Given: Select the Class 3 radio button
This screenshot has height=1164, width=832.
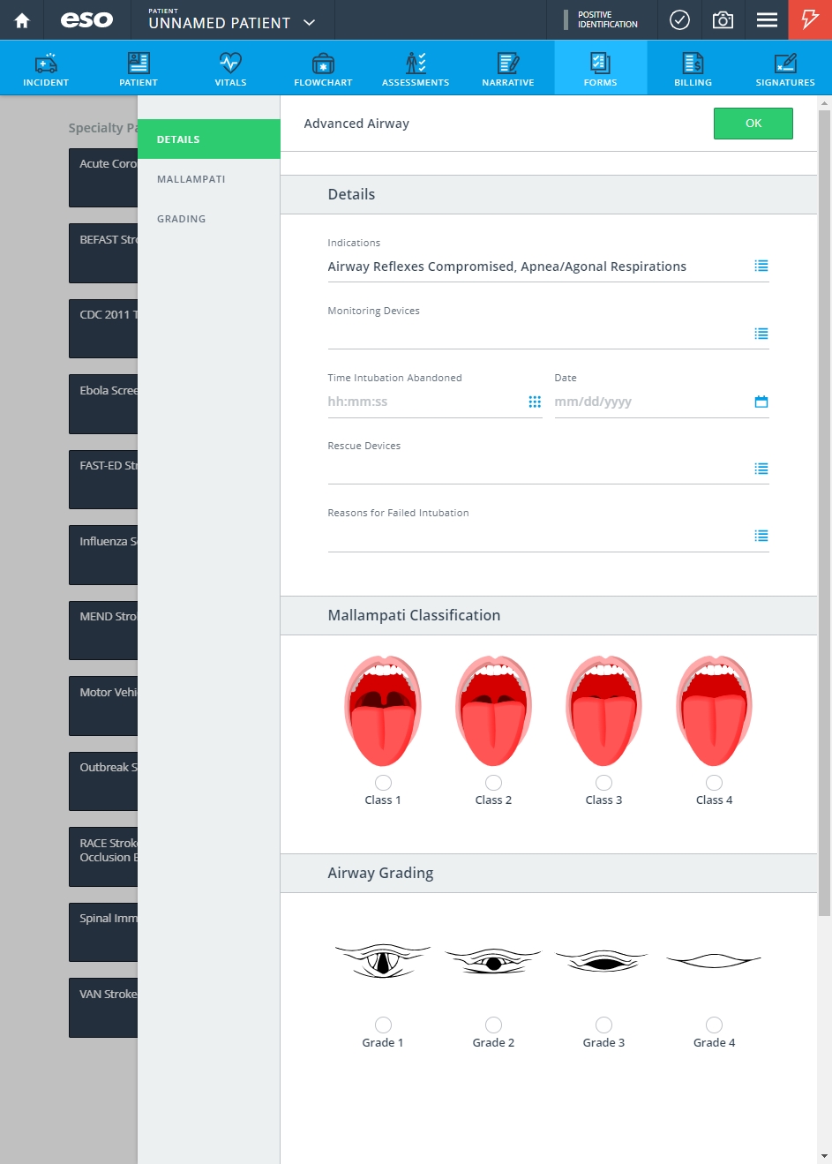Looking at the screenshot, I should [603, 783].
